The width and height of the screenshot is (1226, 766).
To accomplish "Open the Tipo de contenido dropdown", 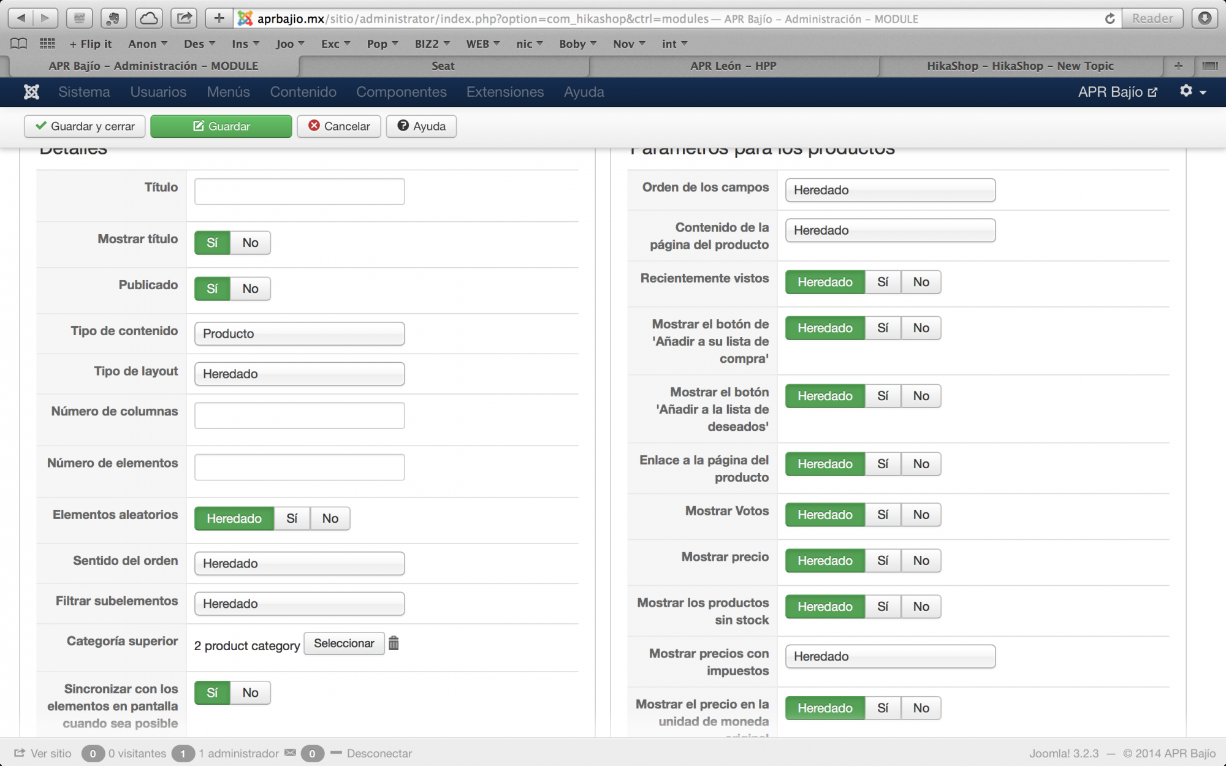I will tap(299, 334).
